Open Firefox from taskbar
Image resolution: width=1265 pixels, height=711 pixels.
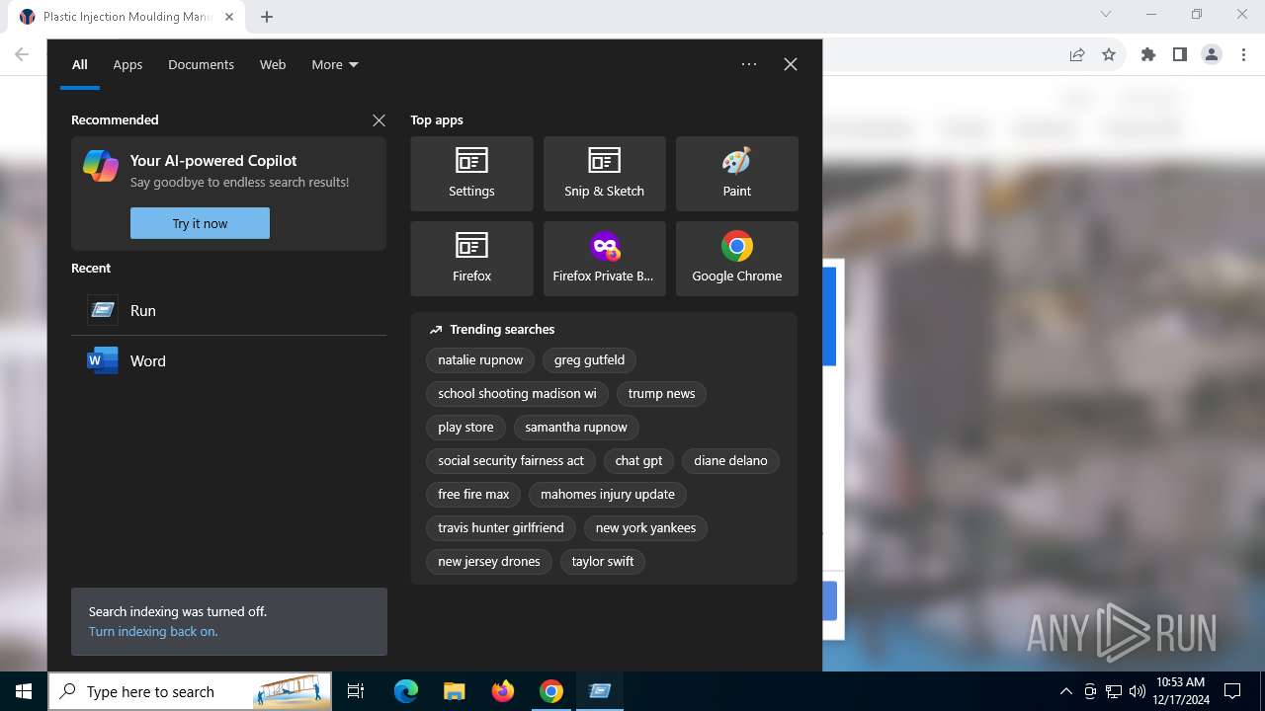(x=503, y=691)
